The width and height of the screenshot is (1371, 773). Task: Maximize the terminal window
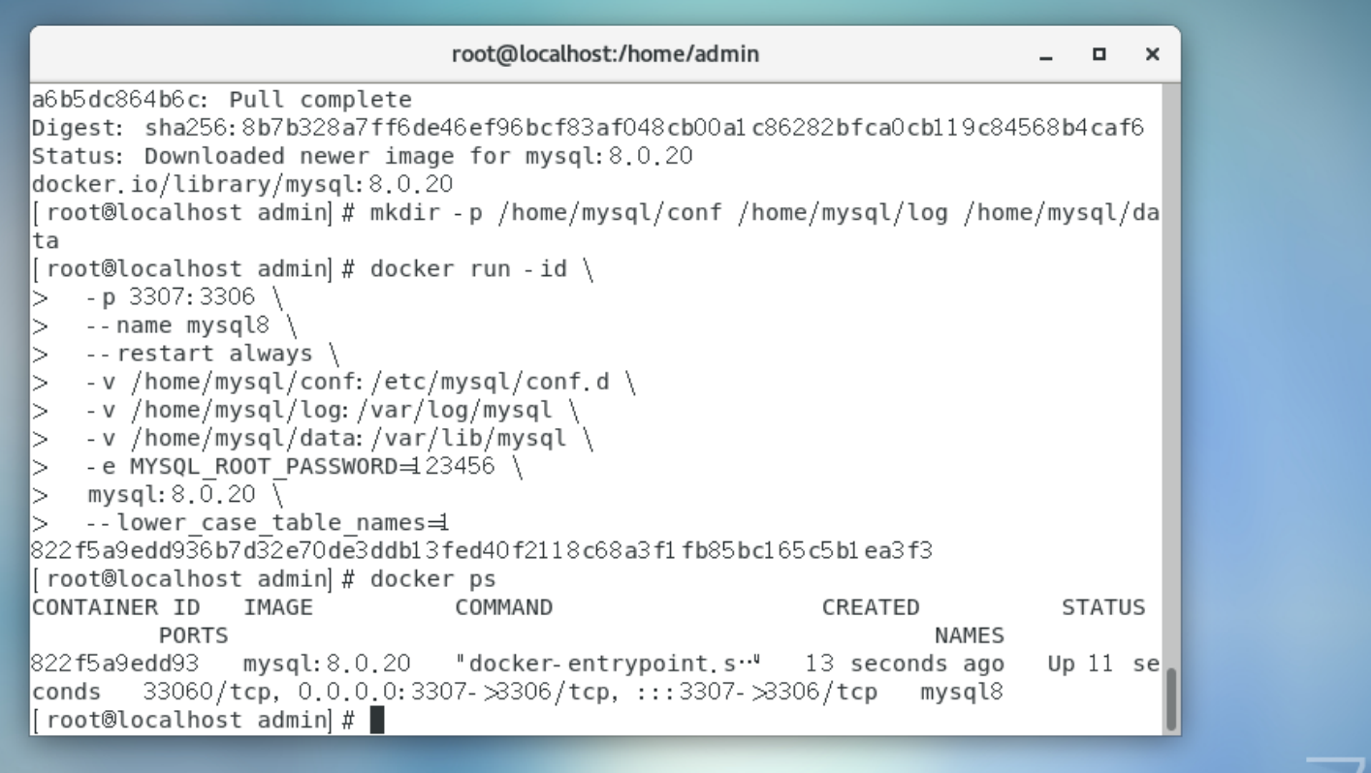pyautogui.click(x=1099, y=56)
